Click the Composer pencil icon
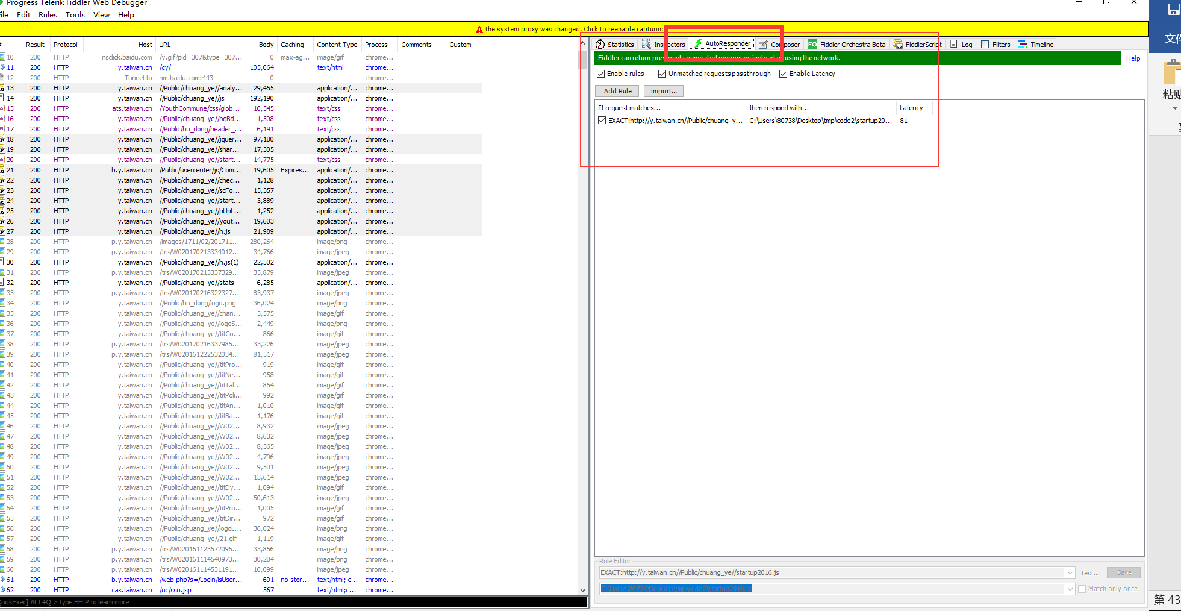The height and width of the screenshot is (611, 1181). click(763, 45)
